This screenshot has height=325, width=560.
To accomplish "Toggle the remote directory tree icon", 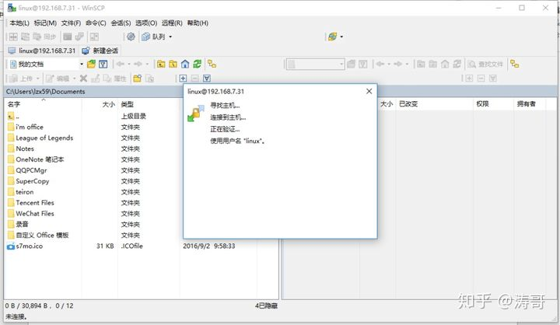I will [515, 65].
